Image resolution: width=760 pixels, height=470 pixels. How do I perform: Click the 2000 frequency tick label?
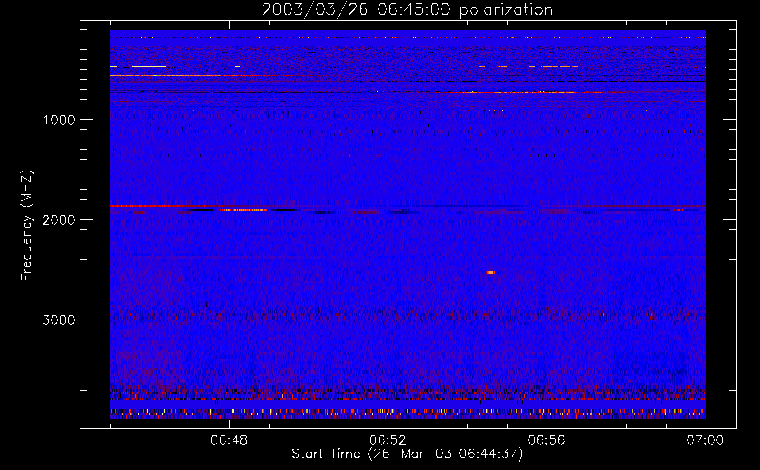tap(59, 220)
